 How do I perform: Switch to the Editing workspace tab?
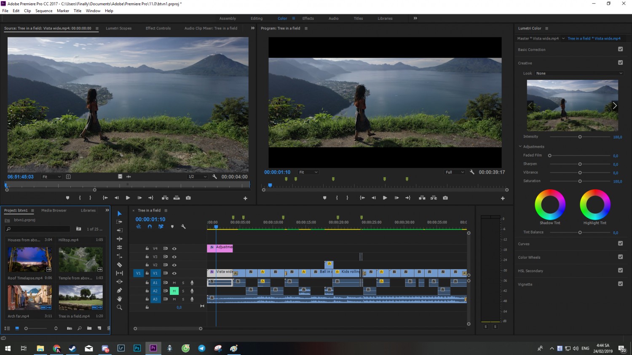coord(257,19)
